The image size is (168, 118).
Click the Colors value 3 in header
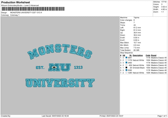[x=162, y=4]
